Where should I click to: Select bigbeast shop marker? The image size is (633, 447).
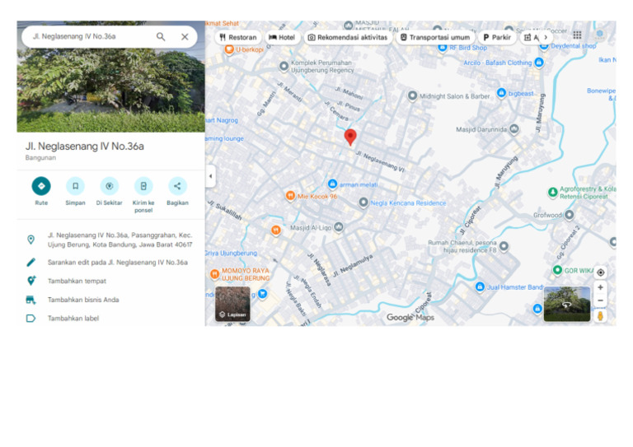coord(501,93)
